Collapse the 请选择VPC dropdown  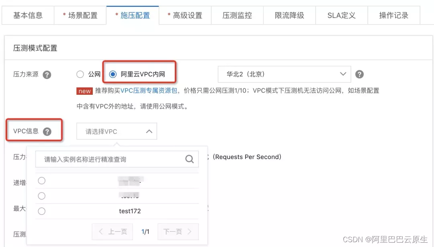117,131
